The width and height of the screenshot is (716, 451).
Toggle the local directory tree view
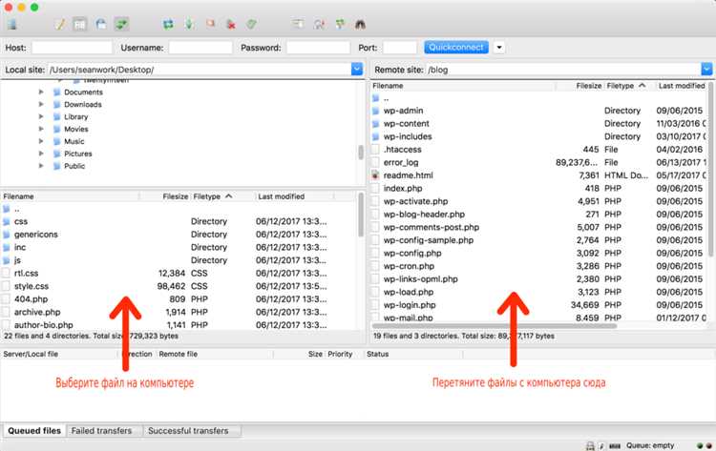(x=80, y=24)
